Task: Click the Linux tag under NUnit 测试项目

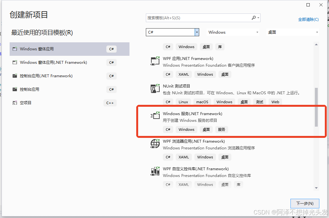Action: click(x=183, y=102)
